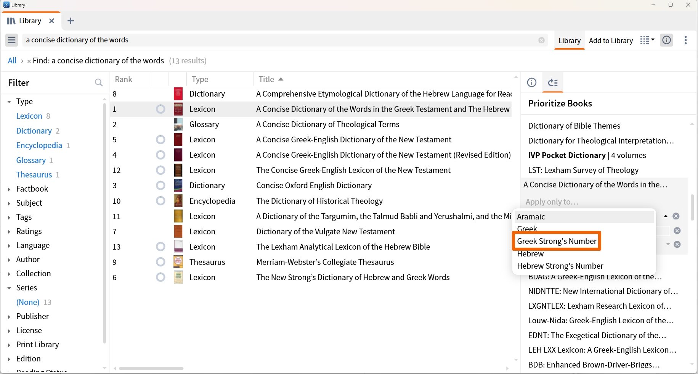Click cover icon of Vulgate New Testament dictionary
Viewport: 698px width, 374px height.
coord(178,232)
